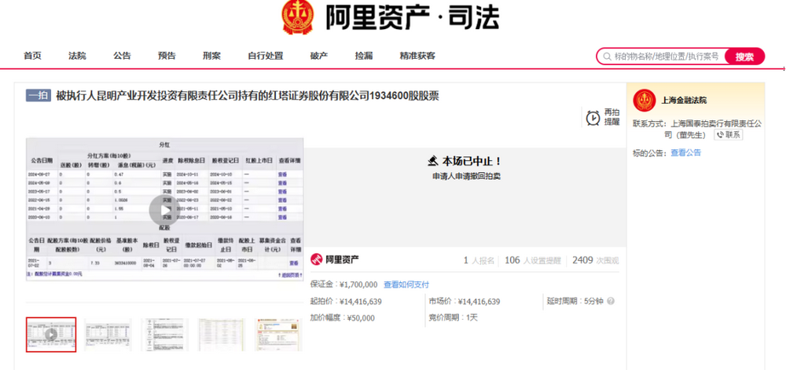This screenshot has height=370, width=786.
Task: Navigate to 精准获客 section
Action: (417, 56)
